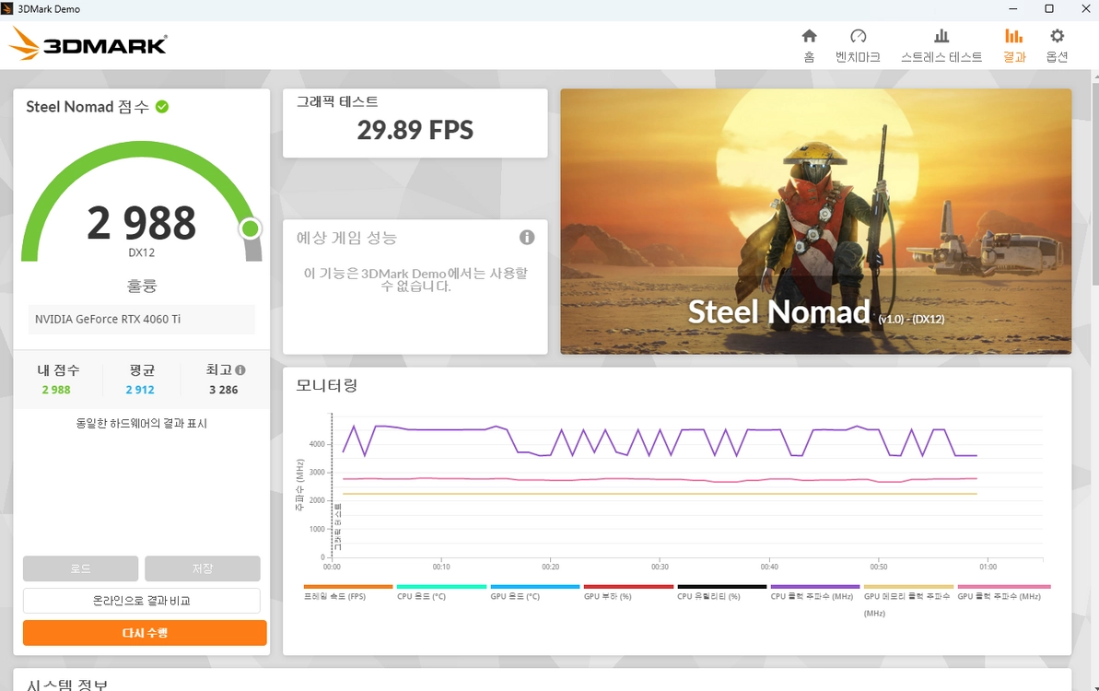Maximize the 3DMark Demo window

point(1049,8)
